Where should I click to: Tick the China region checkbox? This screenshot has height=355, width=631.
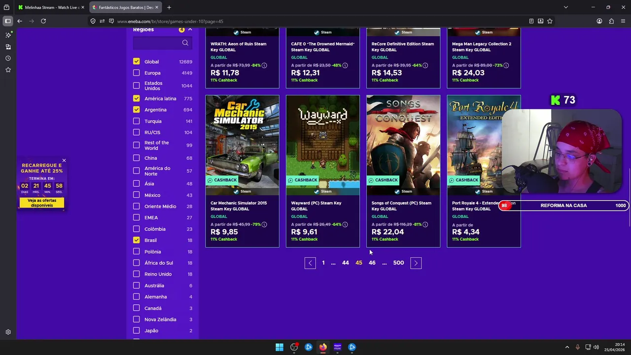click(137, 158)
